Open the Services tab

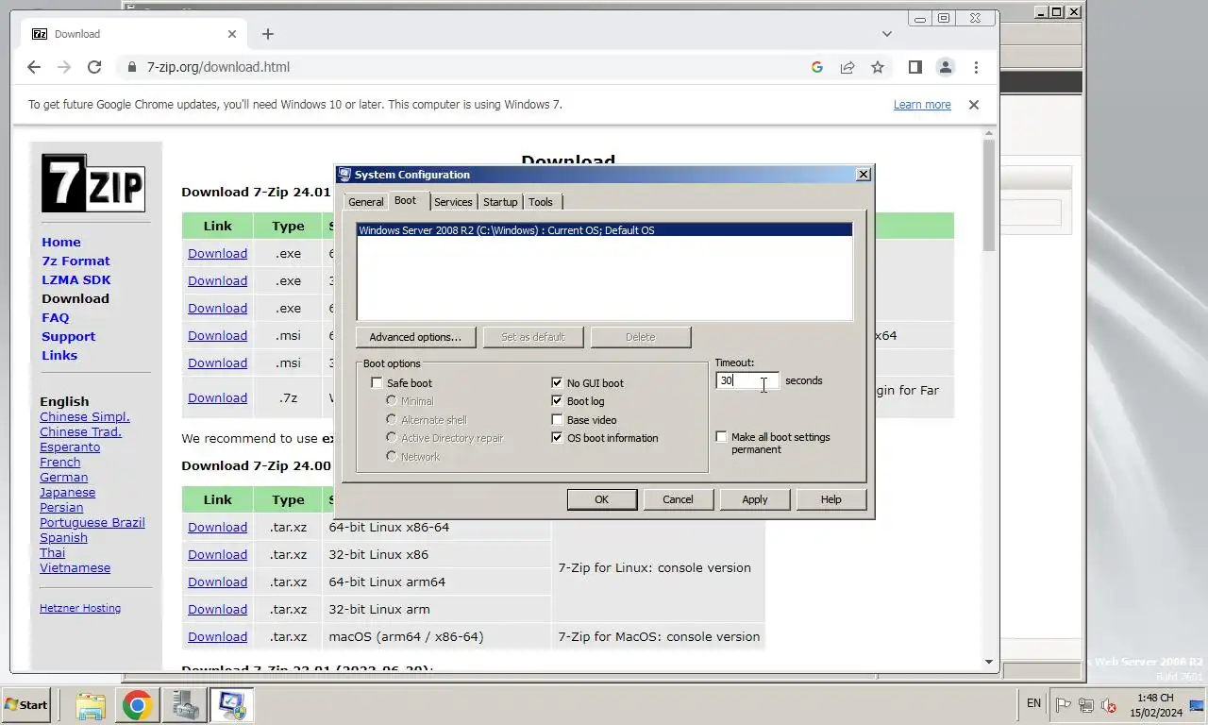pos(453,202)
